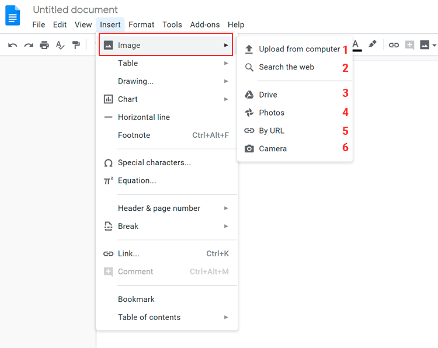Select the Table label
The height and width of the screenshot is (348, 438).
pos(128,63)
